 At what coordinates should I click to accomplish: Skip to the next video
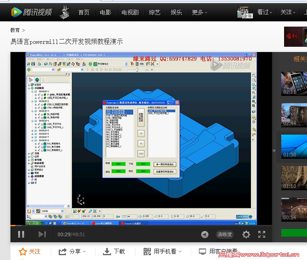(x=42, y=234)
